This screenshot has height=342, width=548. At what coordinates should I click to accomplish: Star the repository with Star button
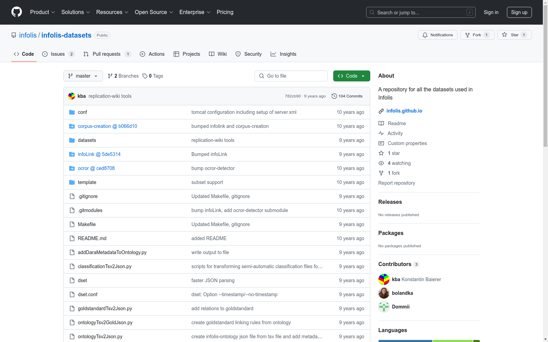[x=514, y=35]
